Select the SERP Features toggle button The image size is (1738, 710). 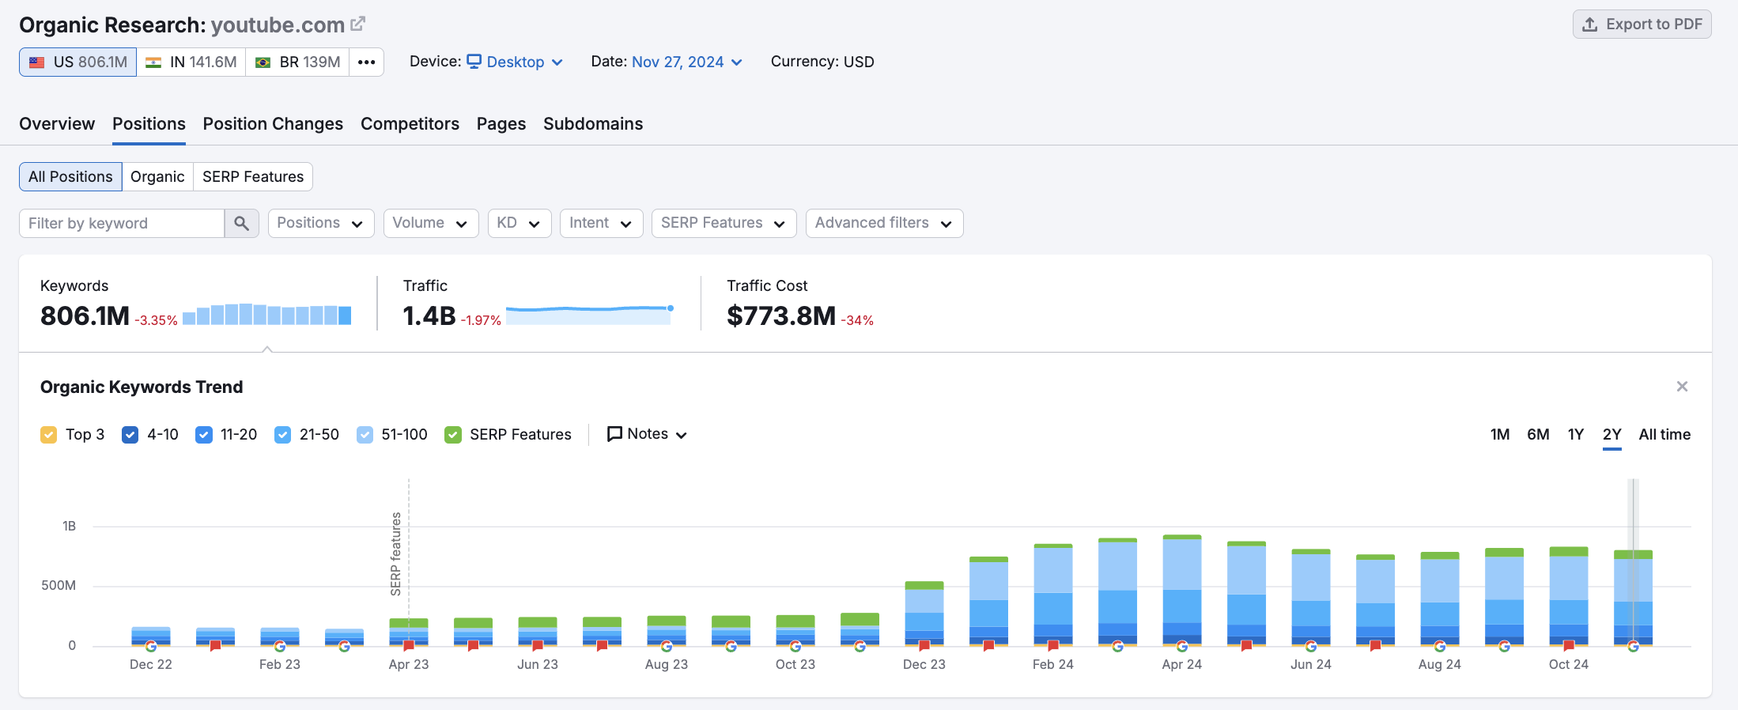[253, 176]
